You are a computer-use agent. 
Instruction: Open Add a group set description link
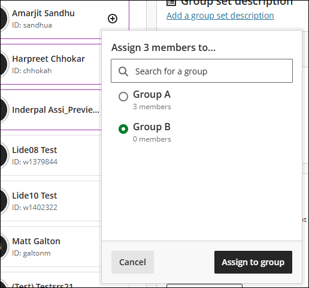pyautogui.click(x=220, y=16)
